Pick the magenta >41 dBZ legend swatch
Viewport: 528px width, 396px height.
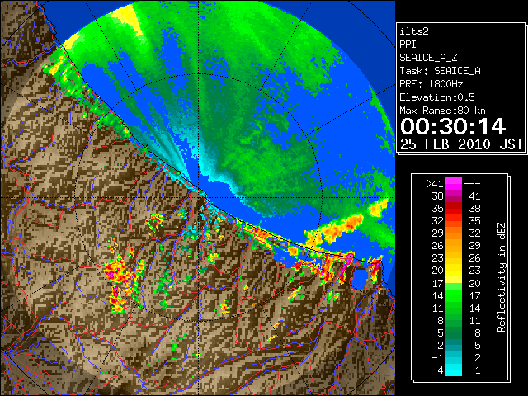click(454, 183)
